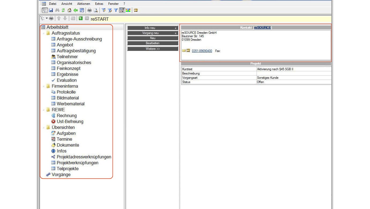Click the Kurztext value field
The image size is (370, 209).
[294, 69]
